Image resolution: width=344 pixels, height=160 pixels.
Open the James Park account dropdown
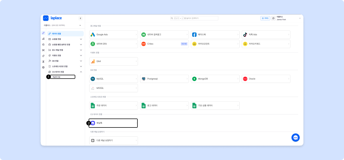(300, 18)
